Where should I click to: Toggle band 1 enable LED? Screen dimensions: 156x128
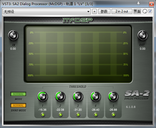[43, 114]
